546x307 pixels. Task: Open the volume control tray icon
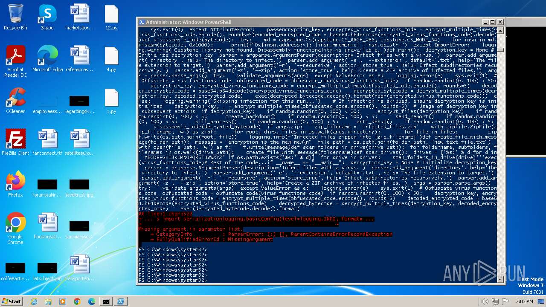point(485,301)
